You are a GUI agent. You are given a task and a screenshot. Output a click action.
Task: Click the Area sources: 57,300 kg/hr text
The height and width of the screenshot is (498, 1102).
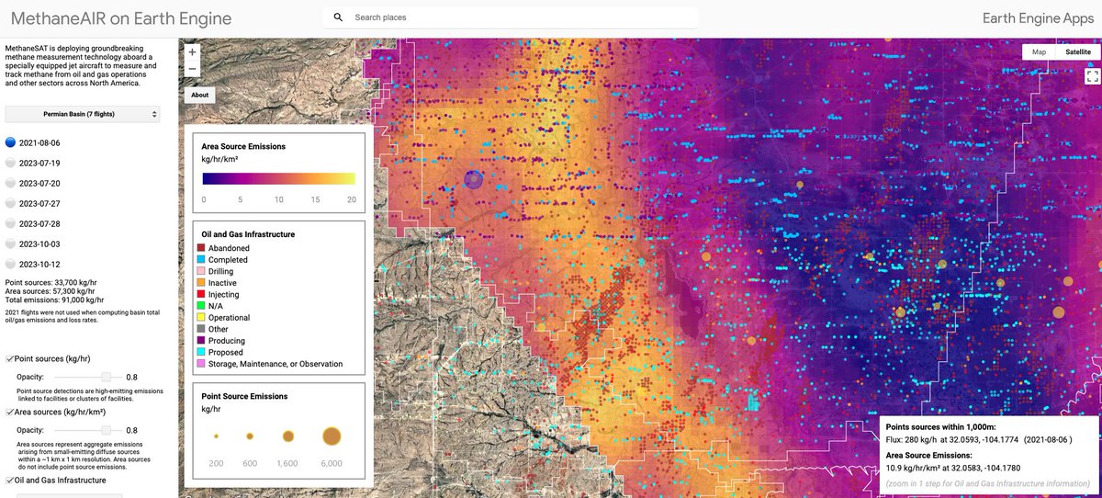click(51, 291)
